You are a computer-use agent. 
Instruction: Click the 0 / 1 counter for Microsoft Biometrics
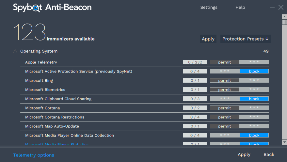[x=195, y=89]
